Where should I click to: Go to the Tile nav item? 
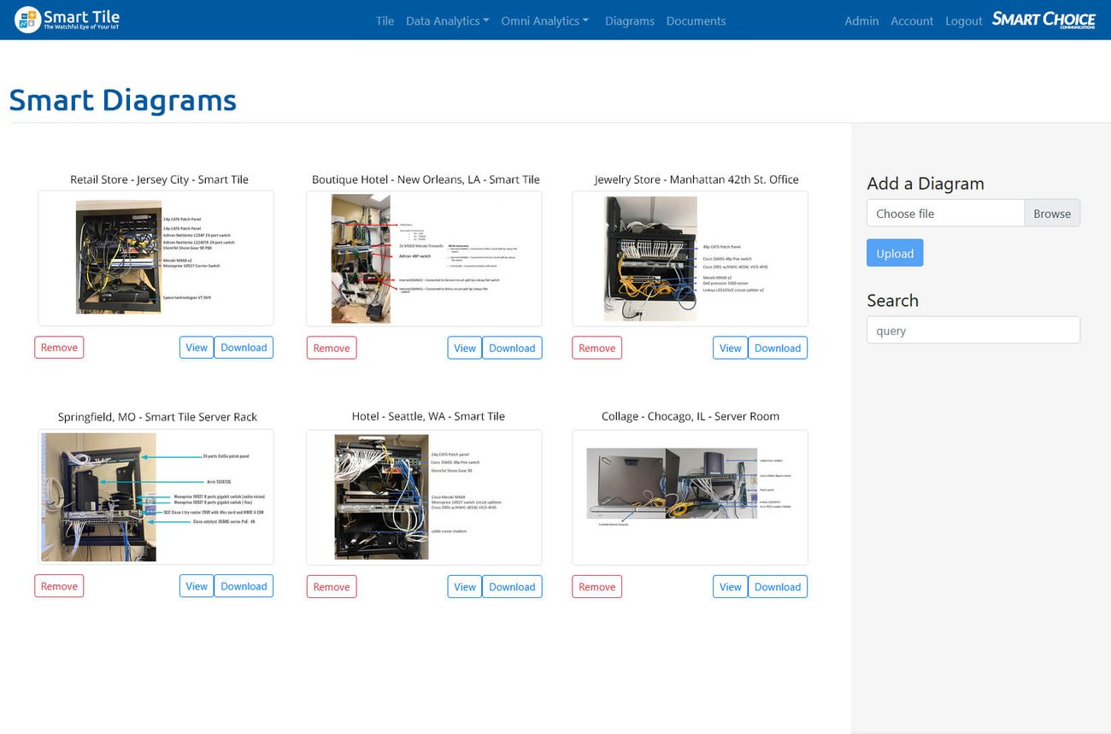coord(385,21)
